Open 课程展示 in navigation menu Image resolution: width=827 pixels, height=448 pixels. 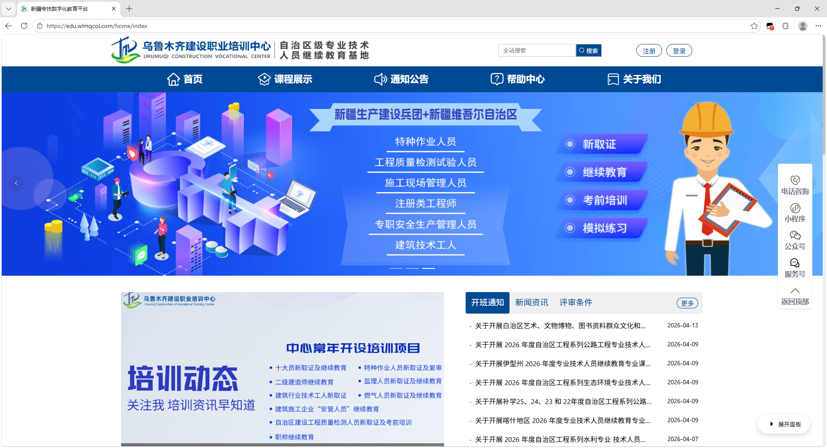click(x=285, y=79)
